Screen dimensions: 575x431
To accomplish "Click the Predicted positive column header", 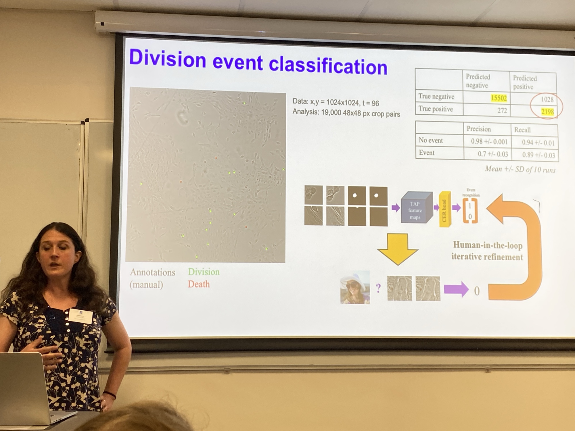I will (525, 82).
